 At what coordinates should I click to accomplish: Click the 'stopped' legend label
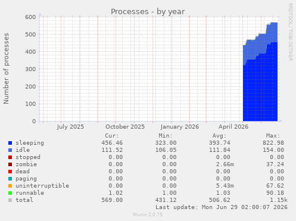28,157
